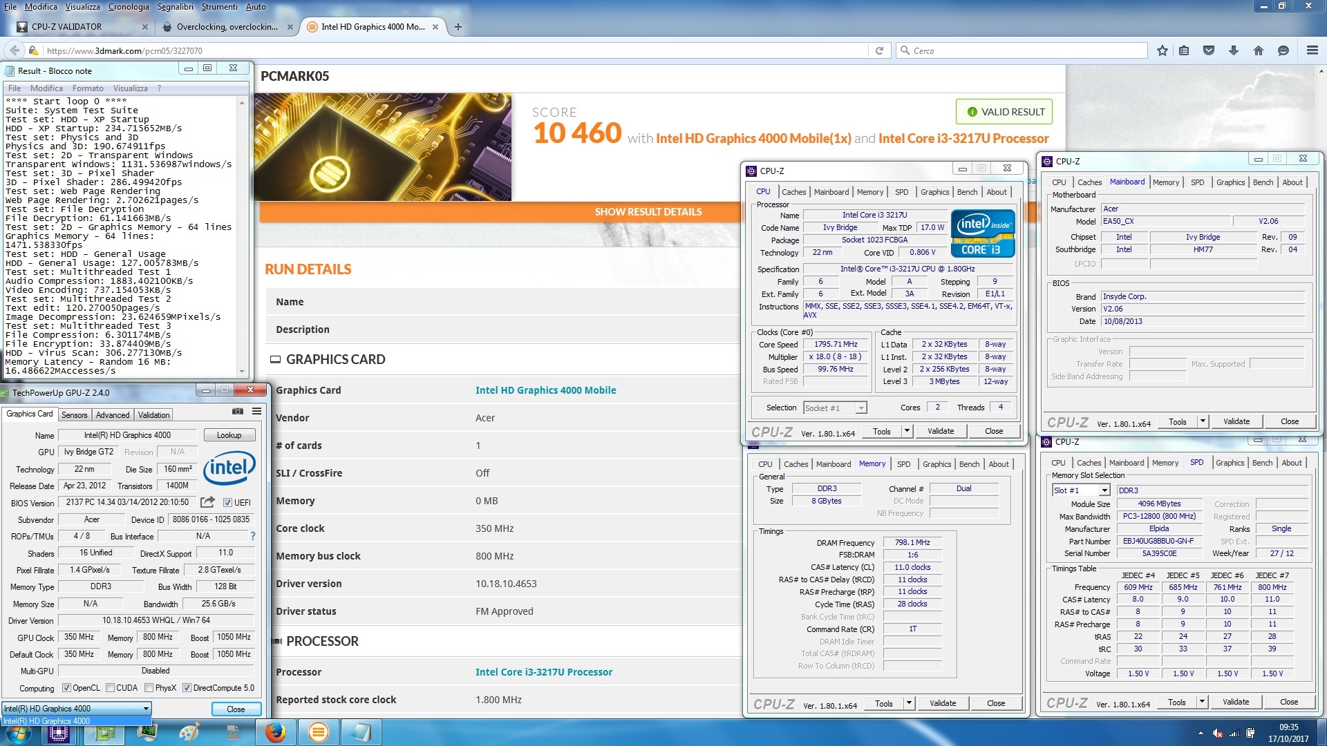
Task: Click the battery power plug tray icon
Action: pos(1250,733)
